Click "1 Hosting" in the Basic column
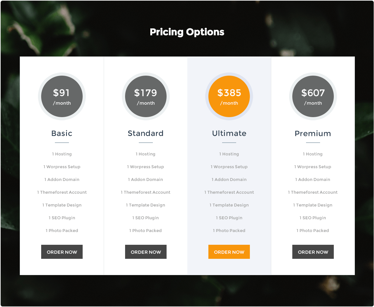The width and height of the screenshot is (374, 307). [x=62, y=154]
